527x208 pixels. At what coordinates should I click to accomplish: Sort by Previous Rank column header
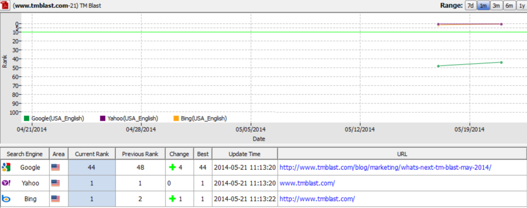tap(140, 154)
